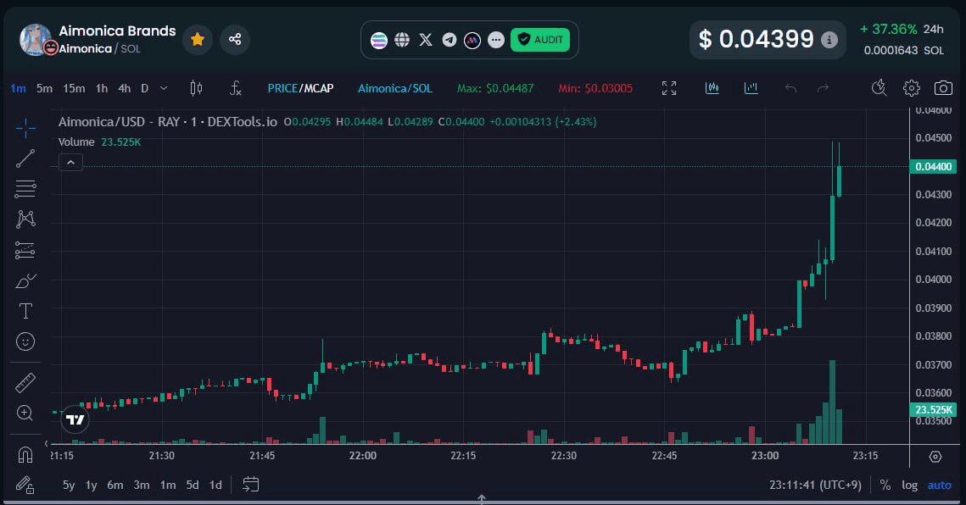Open the 23:11:41 (UTC+9) timezone menu
The height and width of the screenshot is (505, 966).
point(815,486)
